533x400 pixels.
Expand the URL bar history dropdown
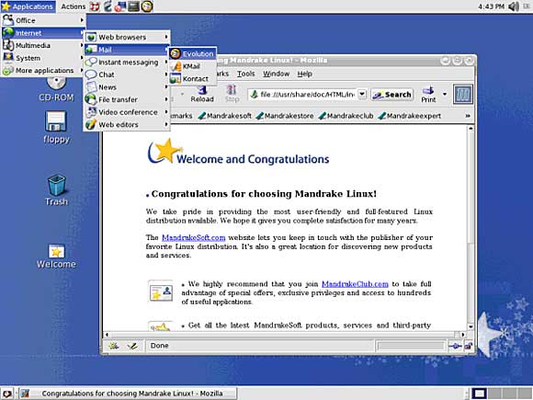click(362, 94)
